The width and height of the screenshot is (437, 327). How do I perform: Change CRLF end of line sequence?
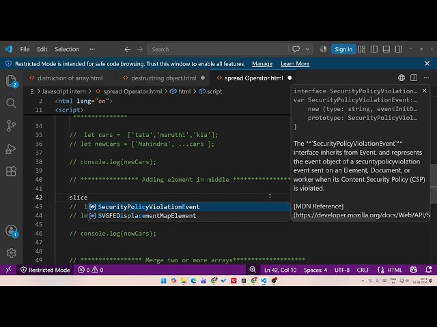pyautogui.click(x=363, y=270)
